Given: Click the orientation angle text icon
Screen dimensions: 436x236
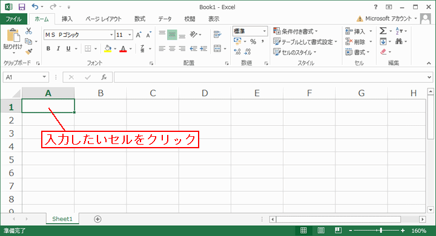Looking at the screenshot, I should coord(194,34).
